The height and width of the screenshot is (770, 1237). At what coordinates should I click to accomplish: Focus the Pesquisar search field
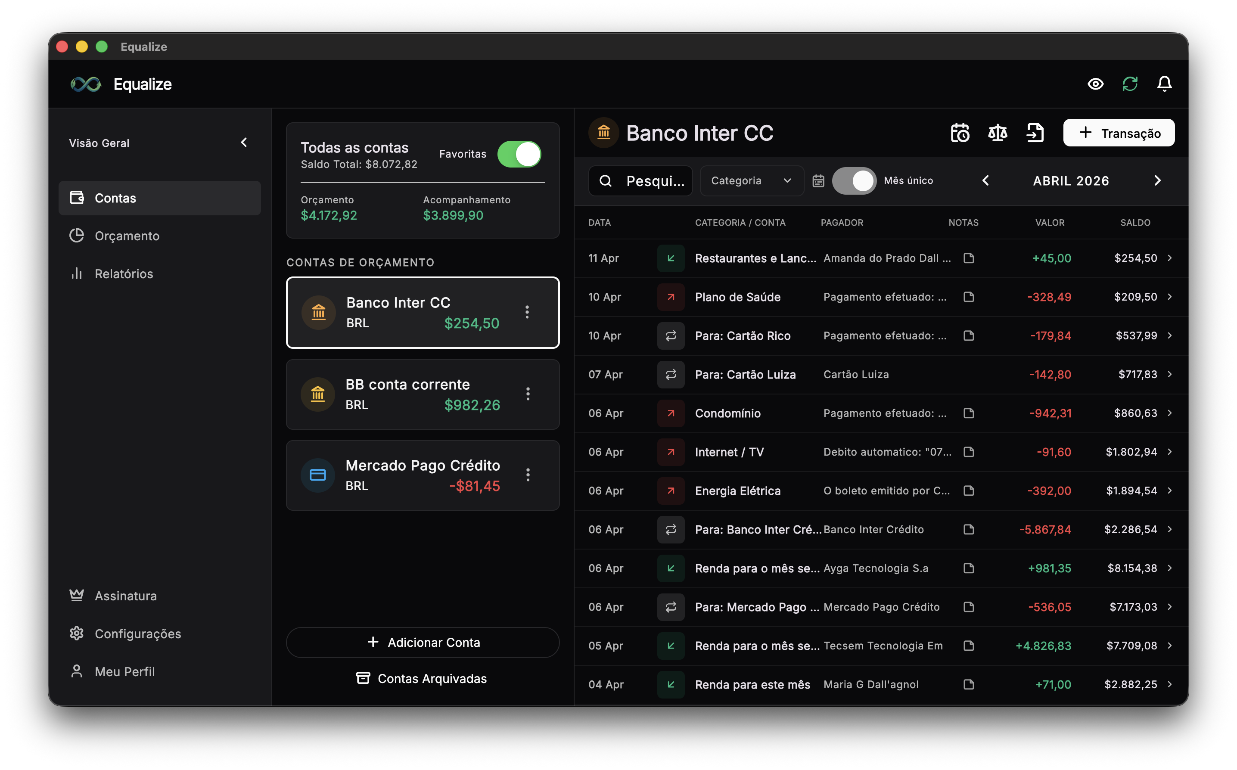640,181
